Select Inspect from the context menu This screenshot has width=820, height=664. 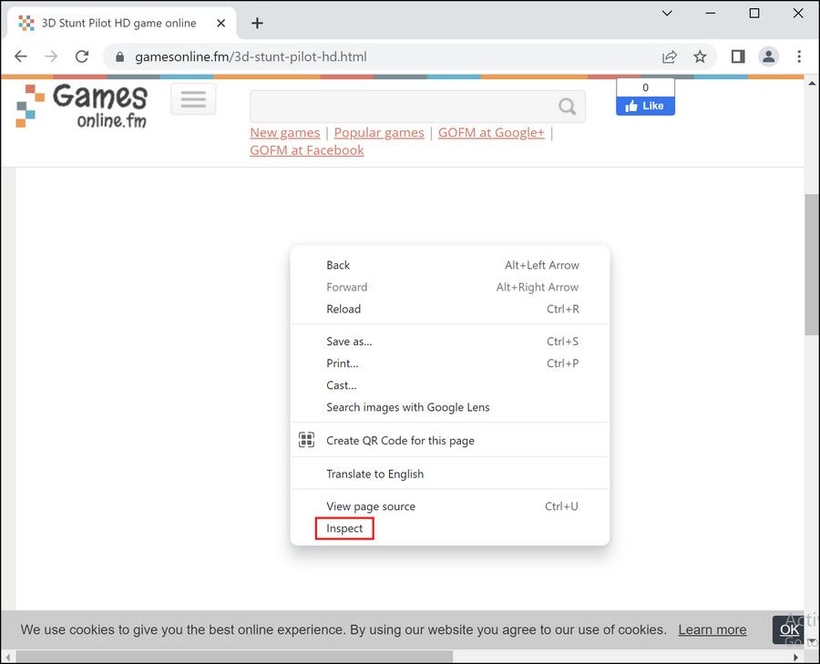click(343, 528)
